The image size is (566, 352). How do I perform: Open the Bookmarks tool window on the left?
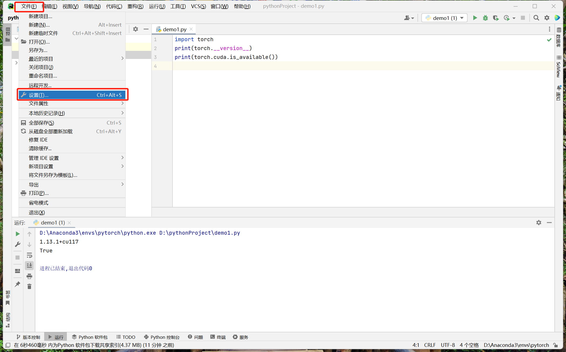[8, 298]
